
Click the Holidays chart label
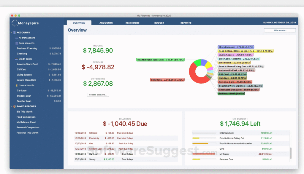232,78
